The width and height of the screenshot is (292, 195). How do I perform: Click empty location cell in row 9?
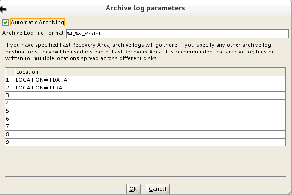pyautogui.click(x=150, y=142)
